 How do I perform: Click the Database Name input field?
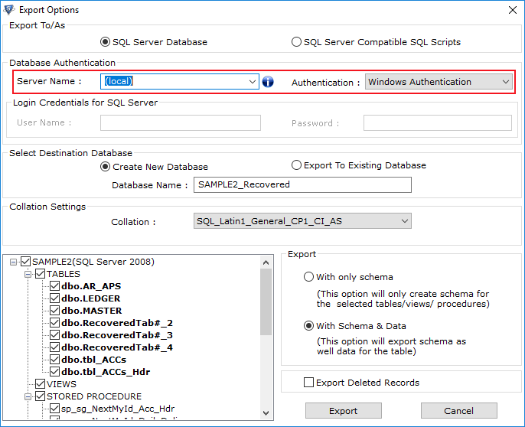pos(302,184)
